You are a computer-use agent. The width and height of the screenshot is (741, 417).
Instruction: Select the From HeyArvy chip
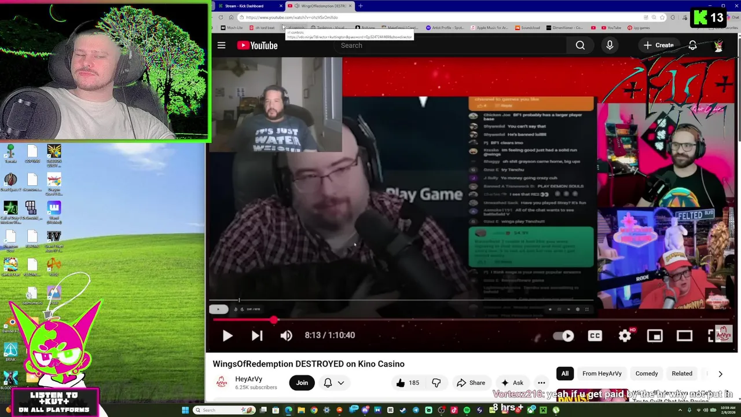pos(602,374)
